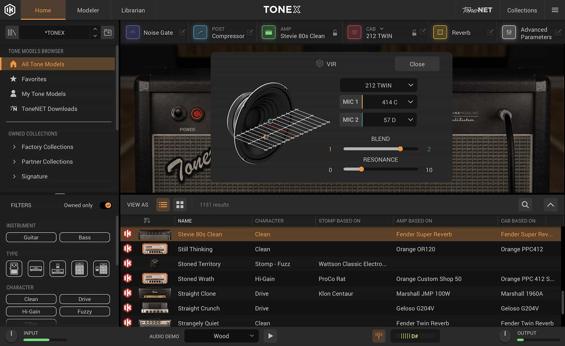Expand Signature collections
The width and height of the screenshot is (565, 346).
[14, 177]
